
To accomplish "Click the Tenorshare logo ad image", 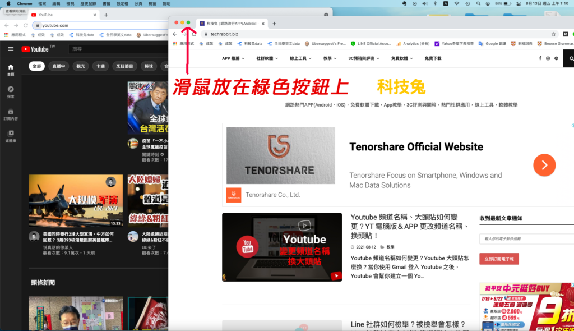I will pos(281,155).
